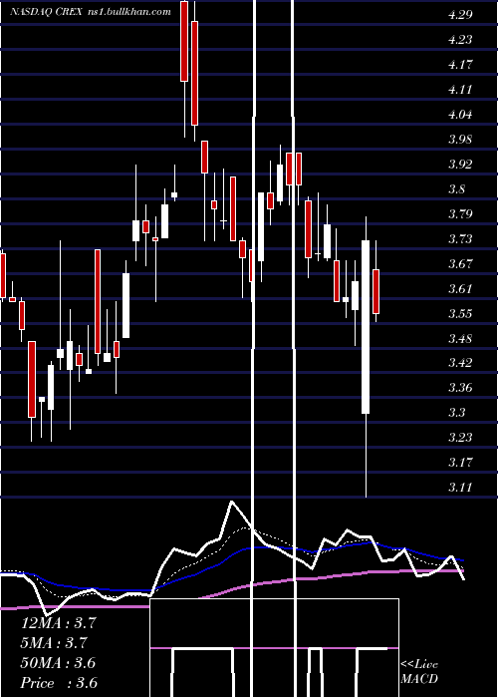498x698 pixels.
Task: Click the left vertical white marker line
Action: pos(254,347)
